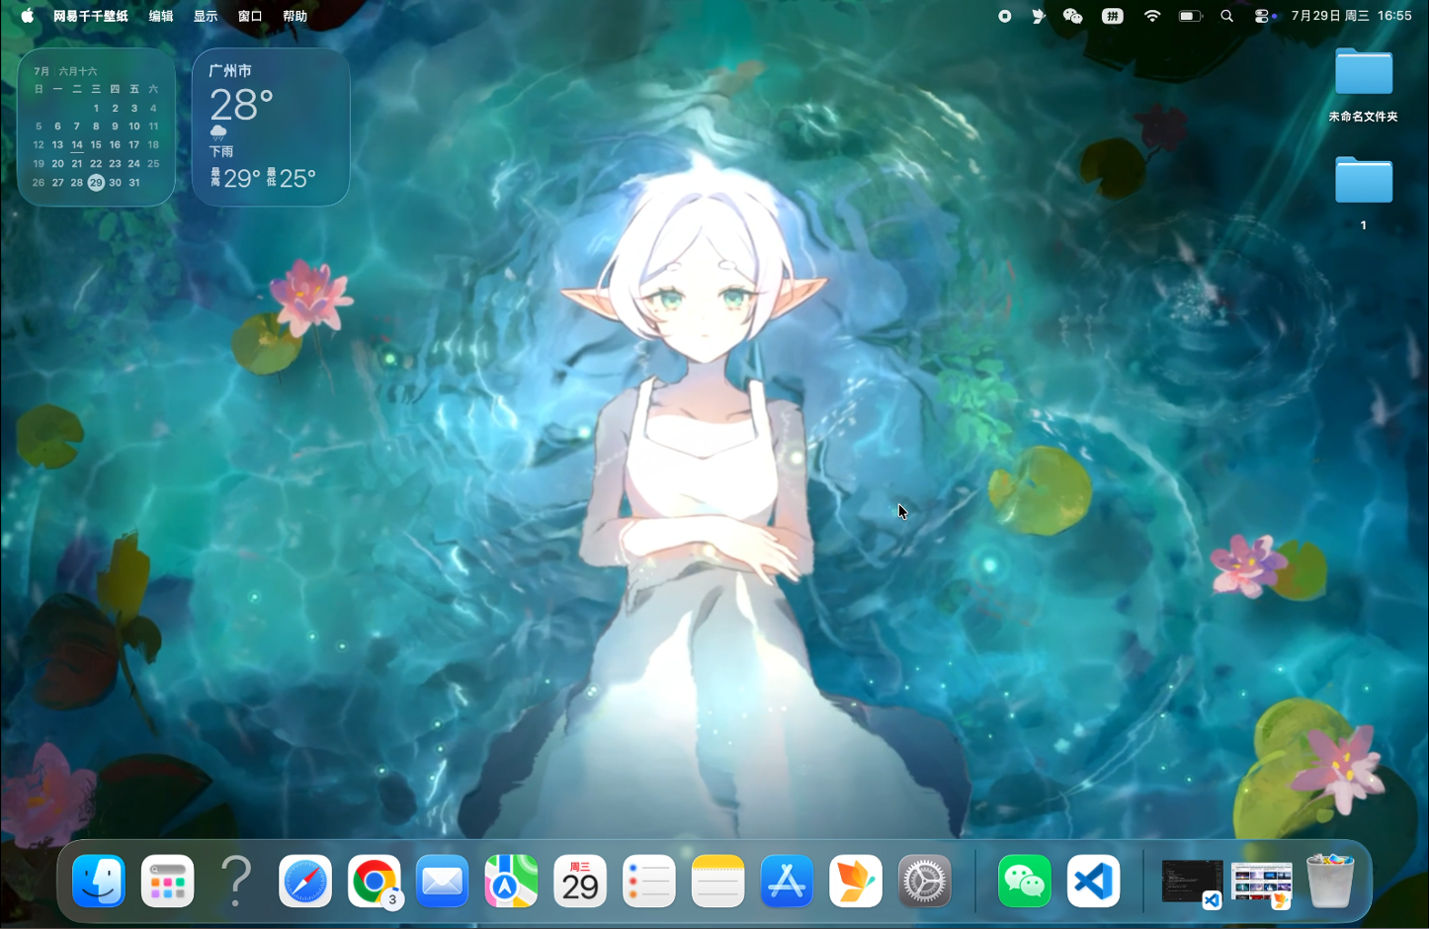Launch Safari from the Dock
The width and height of the screenshot is (1429, 929).
point(305,881)
